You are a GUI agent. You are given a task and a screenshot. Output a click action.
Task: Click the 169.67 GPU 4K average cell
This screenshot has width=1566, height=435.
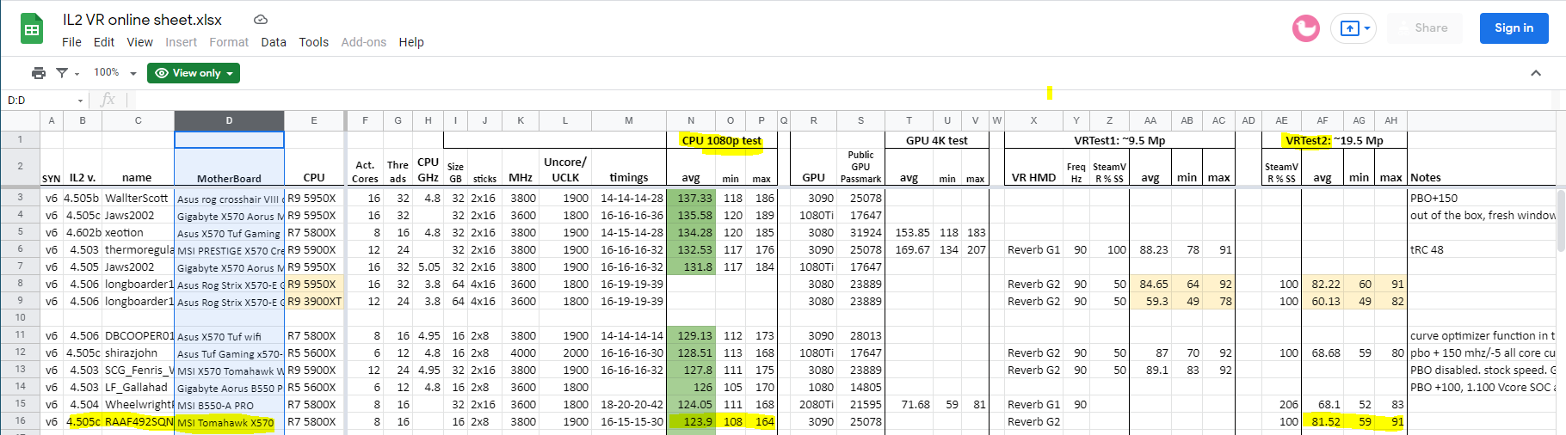click(909, 249)
